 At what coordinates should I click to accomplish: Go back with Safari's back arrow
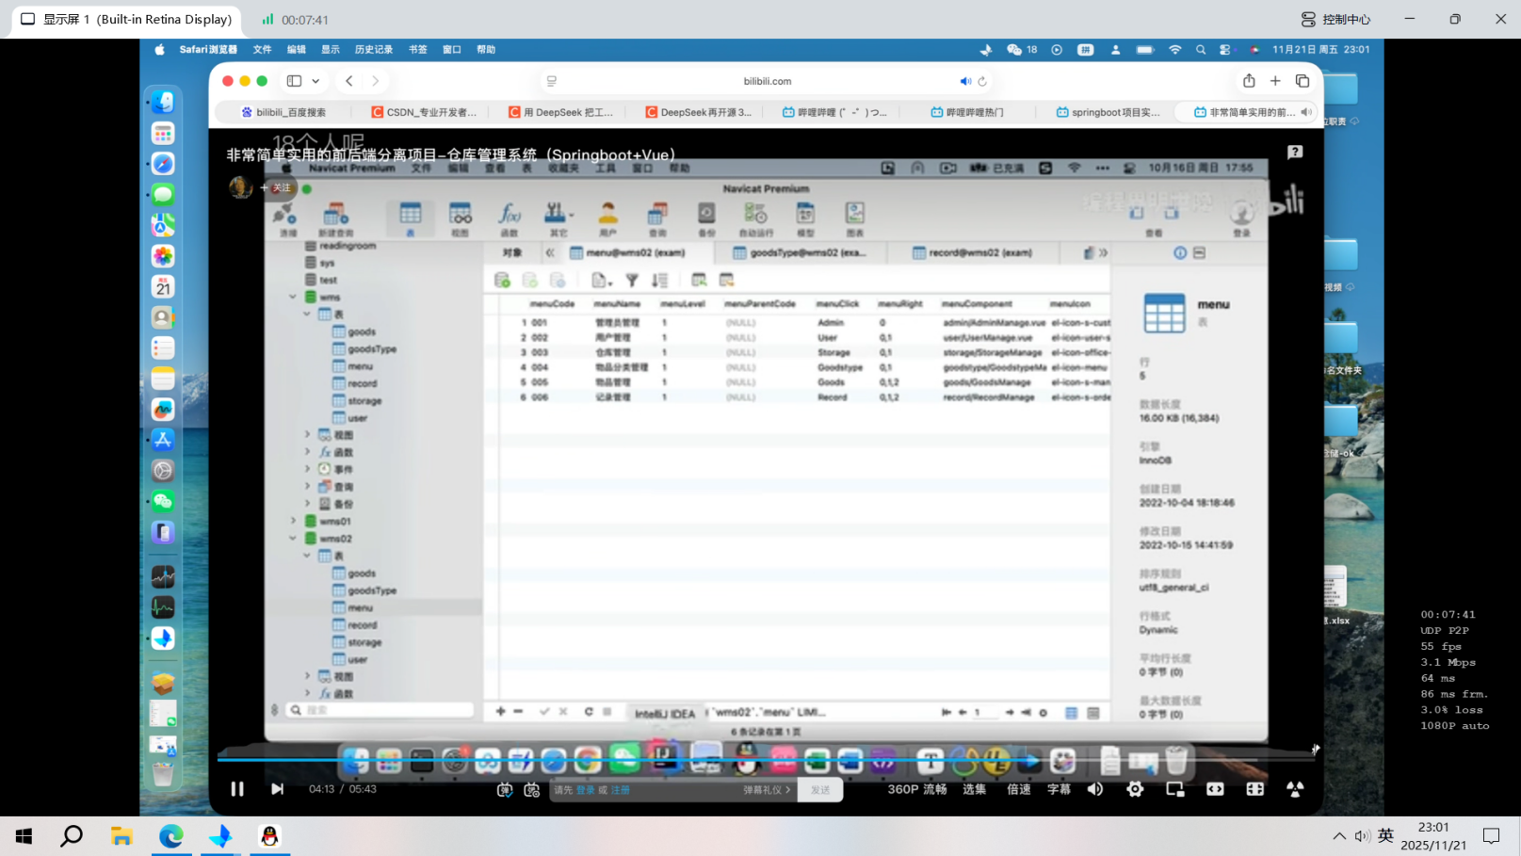pyautogui.click(x=349, y=81)
